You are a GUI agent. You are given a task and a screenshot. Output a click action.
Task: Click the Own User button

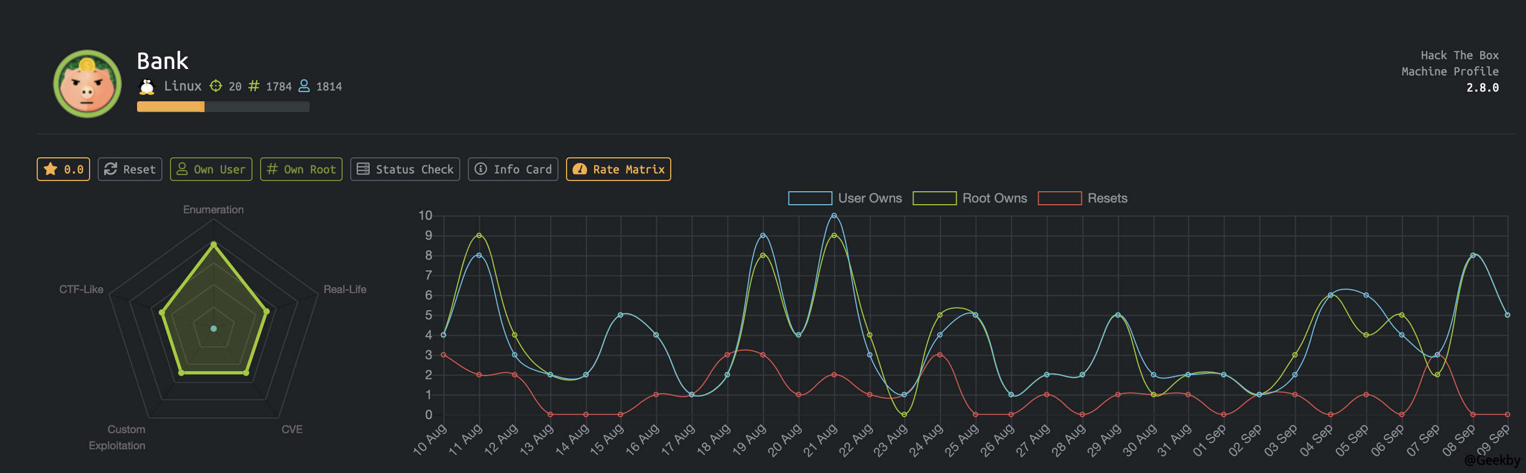click(x=211, y=169)
